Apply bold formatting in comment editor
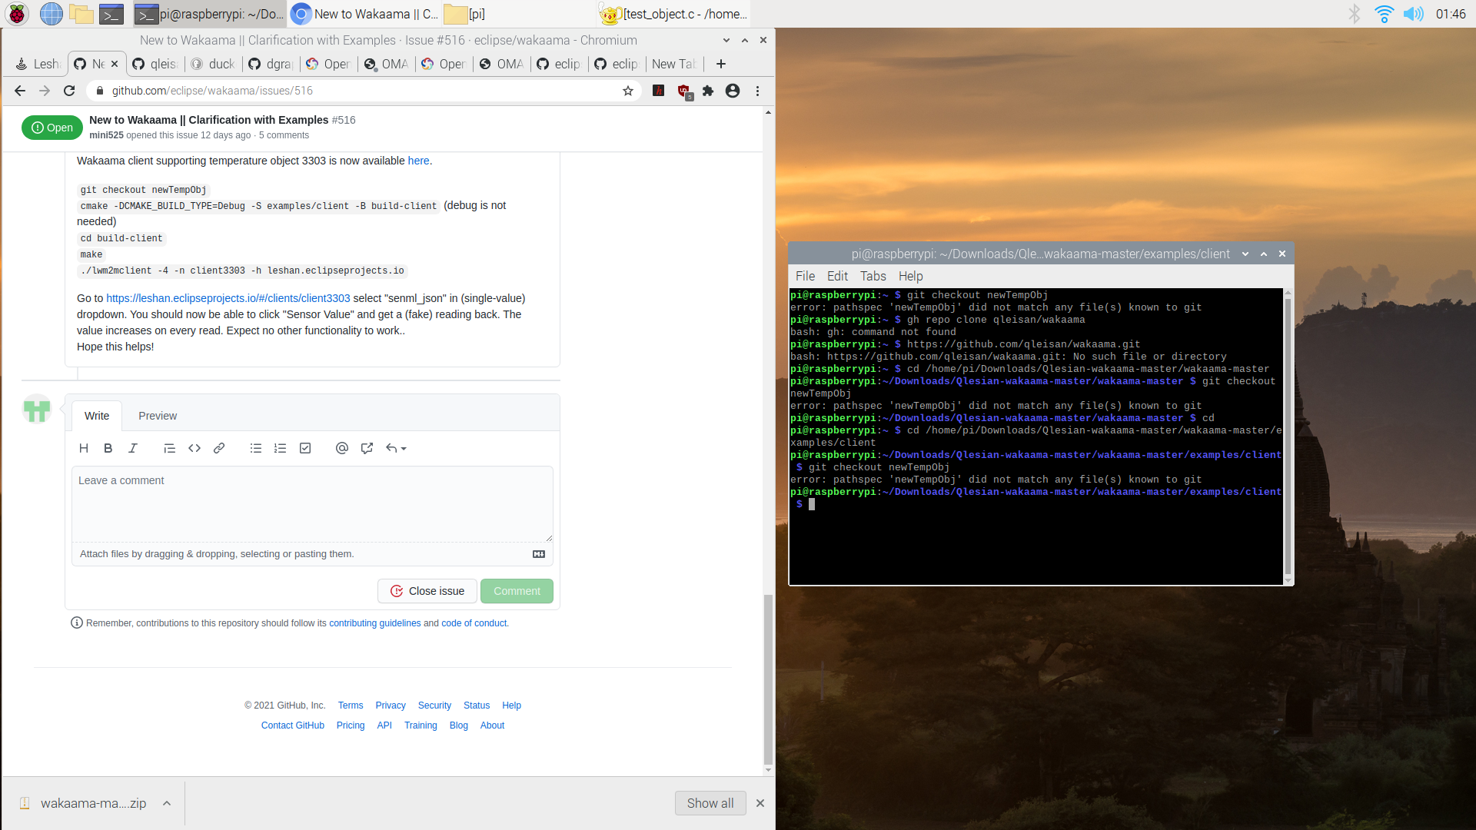 click(x=108, y=448)
